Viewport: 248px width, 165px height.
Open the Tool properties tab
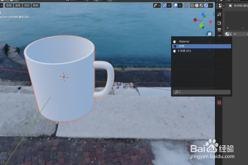(x=219, y=14)
